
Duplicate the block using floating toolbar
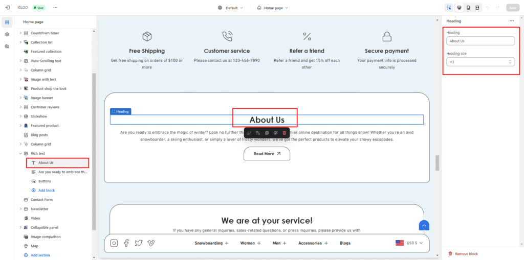(x=267, y=133)
